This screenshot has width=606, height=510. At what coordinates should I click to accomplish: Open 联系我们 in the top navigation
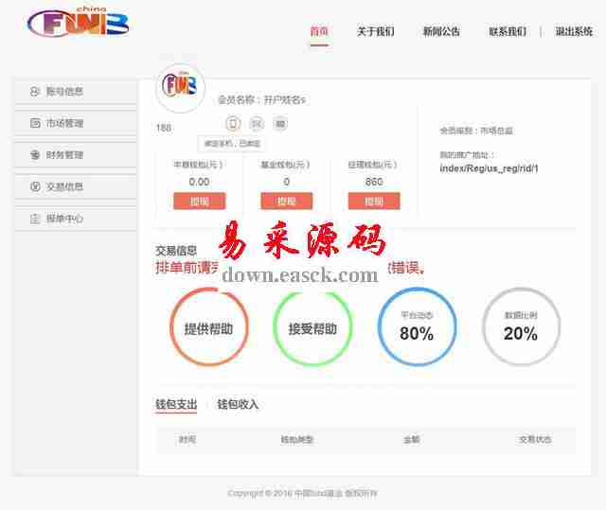[508, 31]
